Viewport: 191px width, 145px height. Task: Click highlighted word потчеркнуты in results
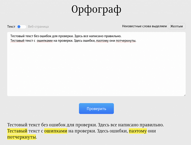22,137
